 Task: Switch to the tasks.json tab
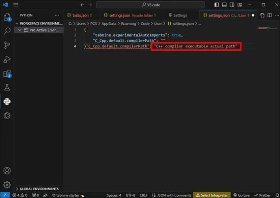click(80, 15)
